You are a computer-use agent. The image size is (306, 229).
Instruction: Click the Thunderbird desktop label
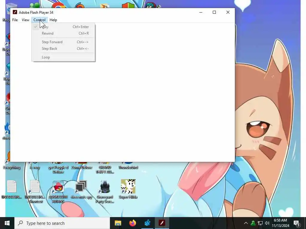(128, 167)
